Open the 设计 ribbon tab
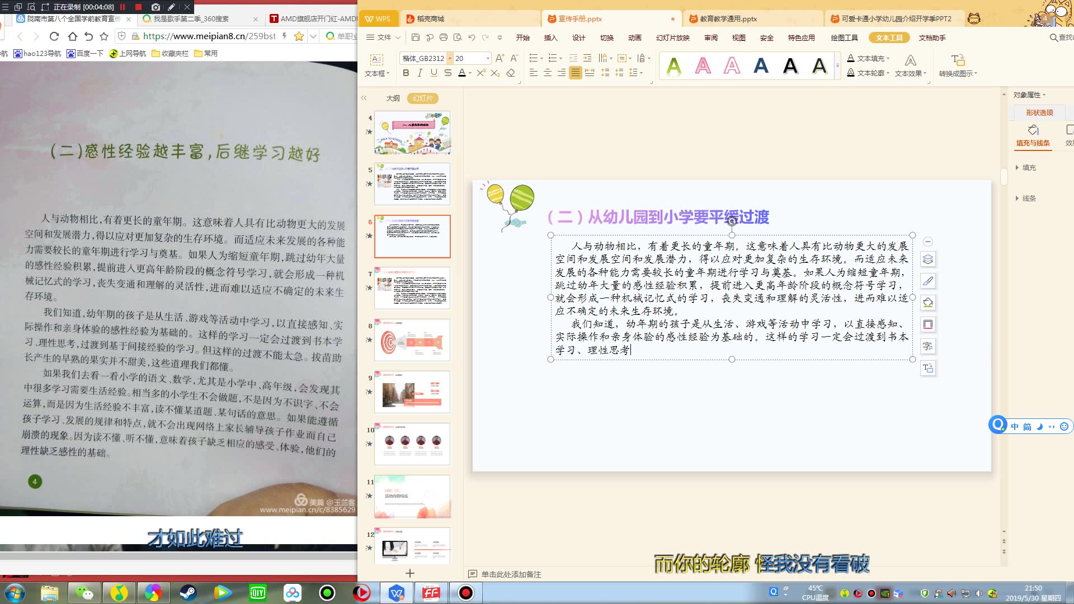Screen dimensions: 1074x604 [578, 37]
